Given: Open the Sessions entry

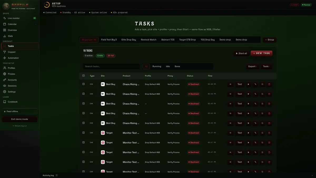Looking at the screenshot, I should pos(20,86).
